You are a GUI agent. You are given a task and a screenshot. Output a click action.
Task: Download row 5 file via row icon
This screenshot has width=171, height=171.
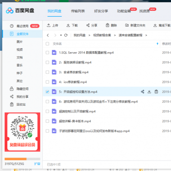(x=149, y=92)
